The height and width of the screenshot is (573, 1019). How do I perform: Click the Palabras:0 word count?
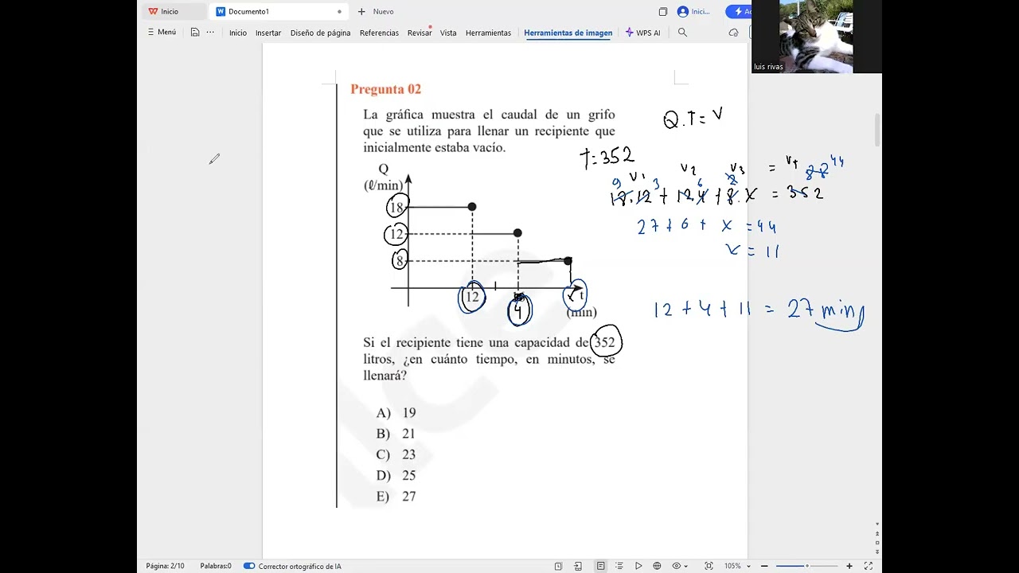(216, 566)
